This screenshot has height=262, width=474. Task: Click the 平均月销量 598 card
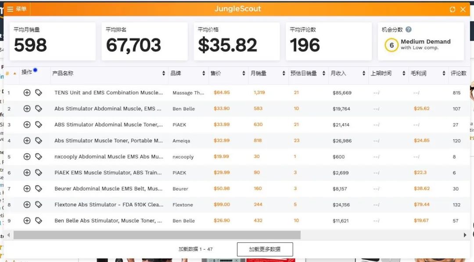click(x=53, y=41)
